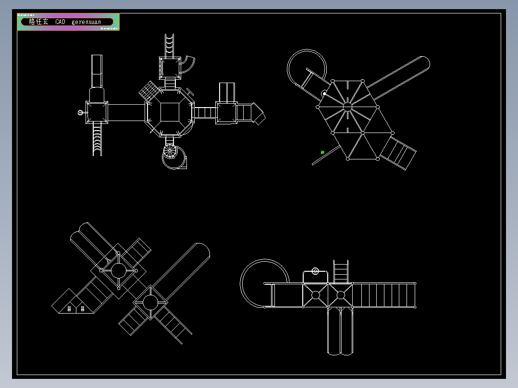Click the small green marker point

click(322, 152)
